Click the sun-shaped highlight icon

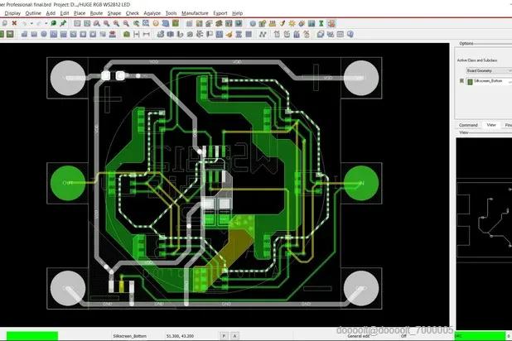pyautogui.click(x=292, y=23)
